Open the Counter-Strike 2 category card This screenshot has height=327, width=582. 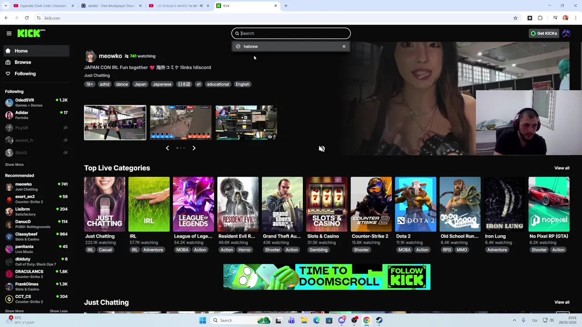[x=371, y=204]
